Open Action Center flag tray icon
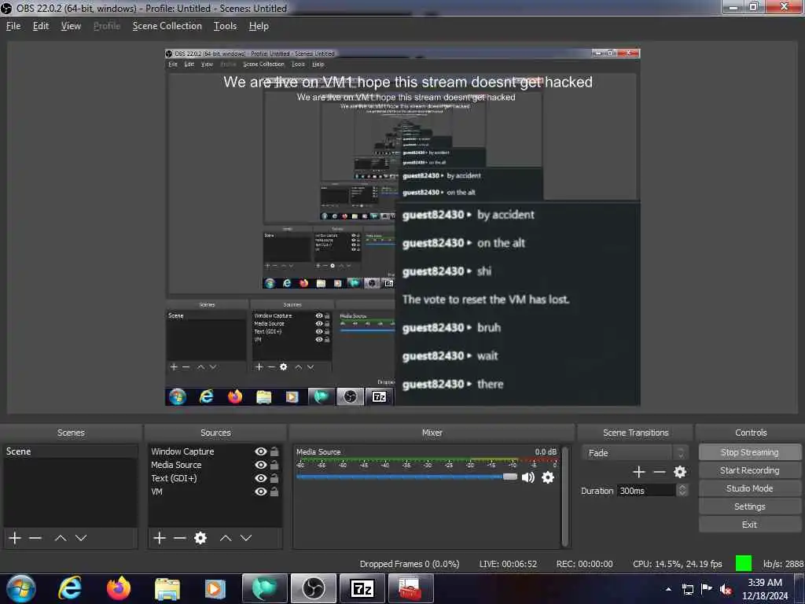 coord(707,589)
